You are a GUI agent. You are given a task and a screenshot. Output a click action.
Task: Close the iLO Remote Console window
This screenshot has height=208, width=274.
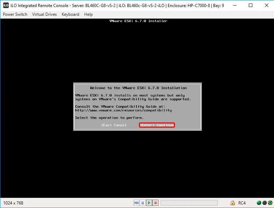[267, 5]
